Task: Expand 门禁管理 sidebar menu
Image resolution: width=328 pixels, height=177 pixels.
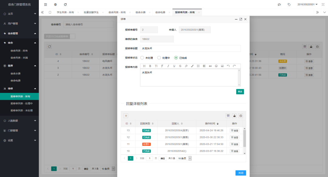Action: (19, 130)
